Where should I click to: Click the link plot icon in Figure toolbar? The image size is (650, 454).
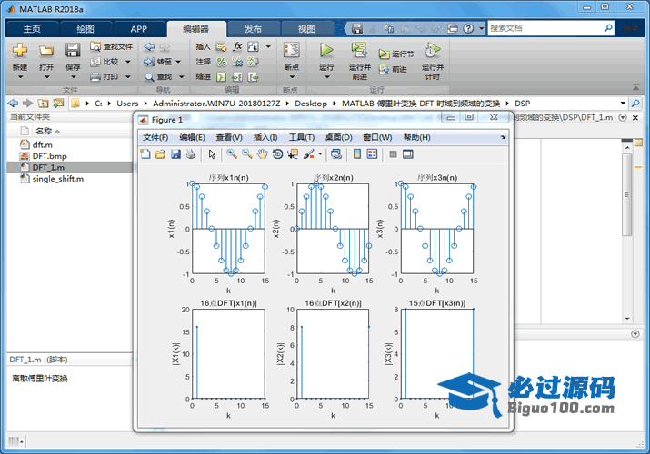pyautogui.click(x=335, y=154)
